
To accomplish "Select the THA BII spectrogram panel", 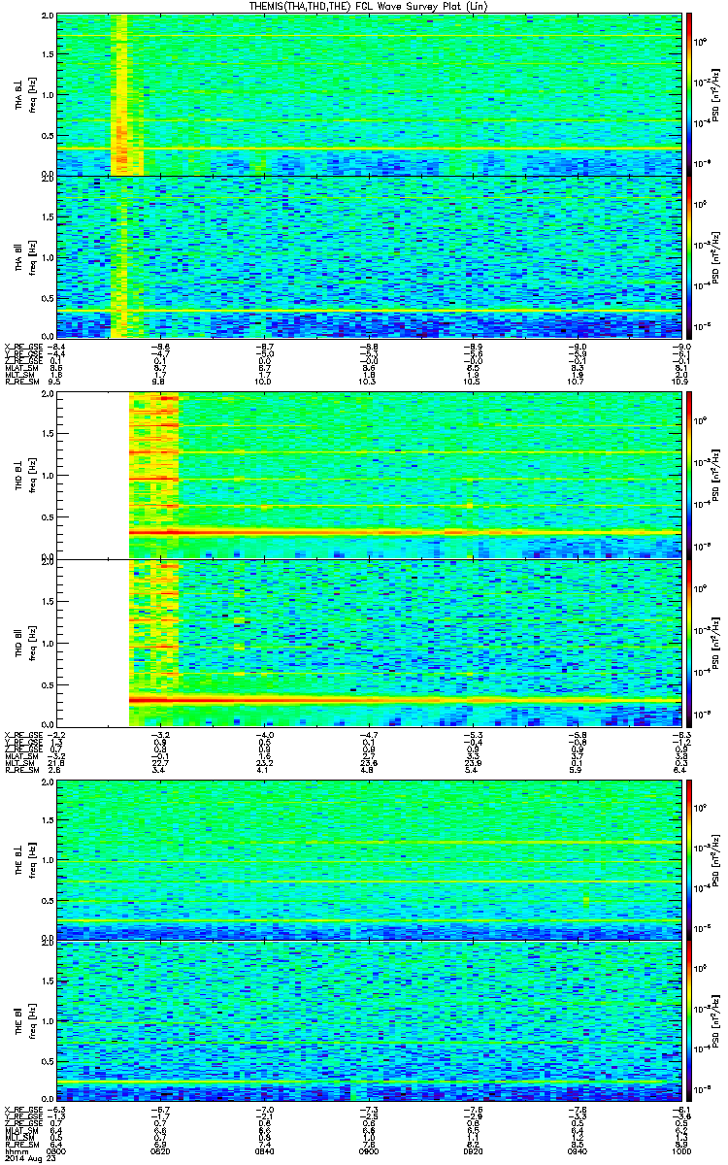I will (369, 256).
